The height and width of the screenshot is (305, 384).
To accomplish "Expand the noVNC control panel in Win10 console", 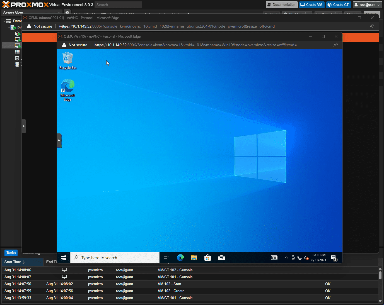I will tap(59, 140).
